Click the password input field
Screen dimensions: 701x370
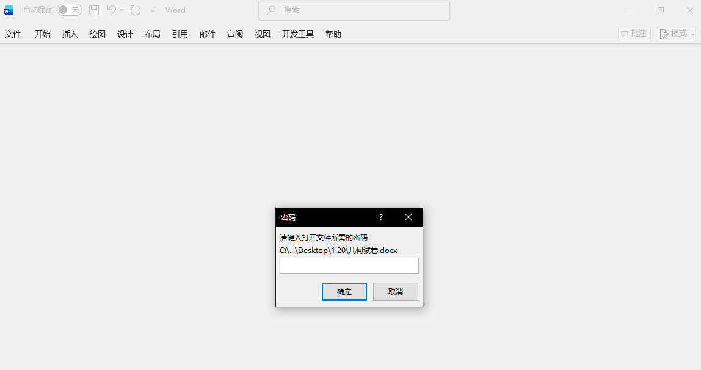point(349,265)
